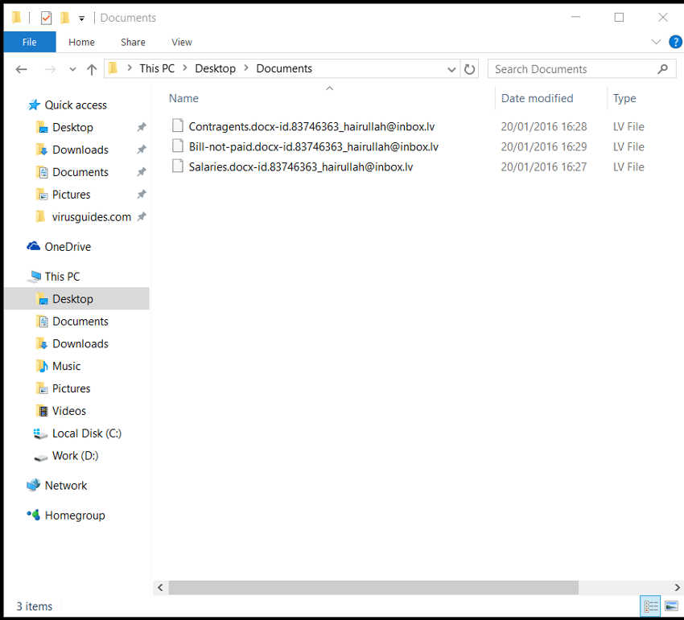
Task: Go forward with the right arrow
Action: [x=50, y=69]
